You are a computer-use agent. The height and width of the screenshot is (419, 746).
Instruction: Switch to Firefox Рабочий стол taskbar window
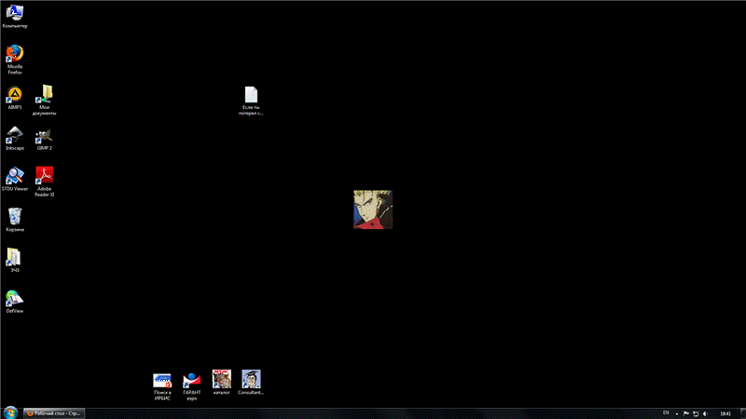pos(54,413)
